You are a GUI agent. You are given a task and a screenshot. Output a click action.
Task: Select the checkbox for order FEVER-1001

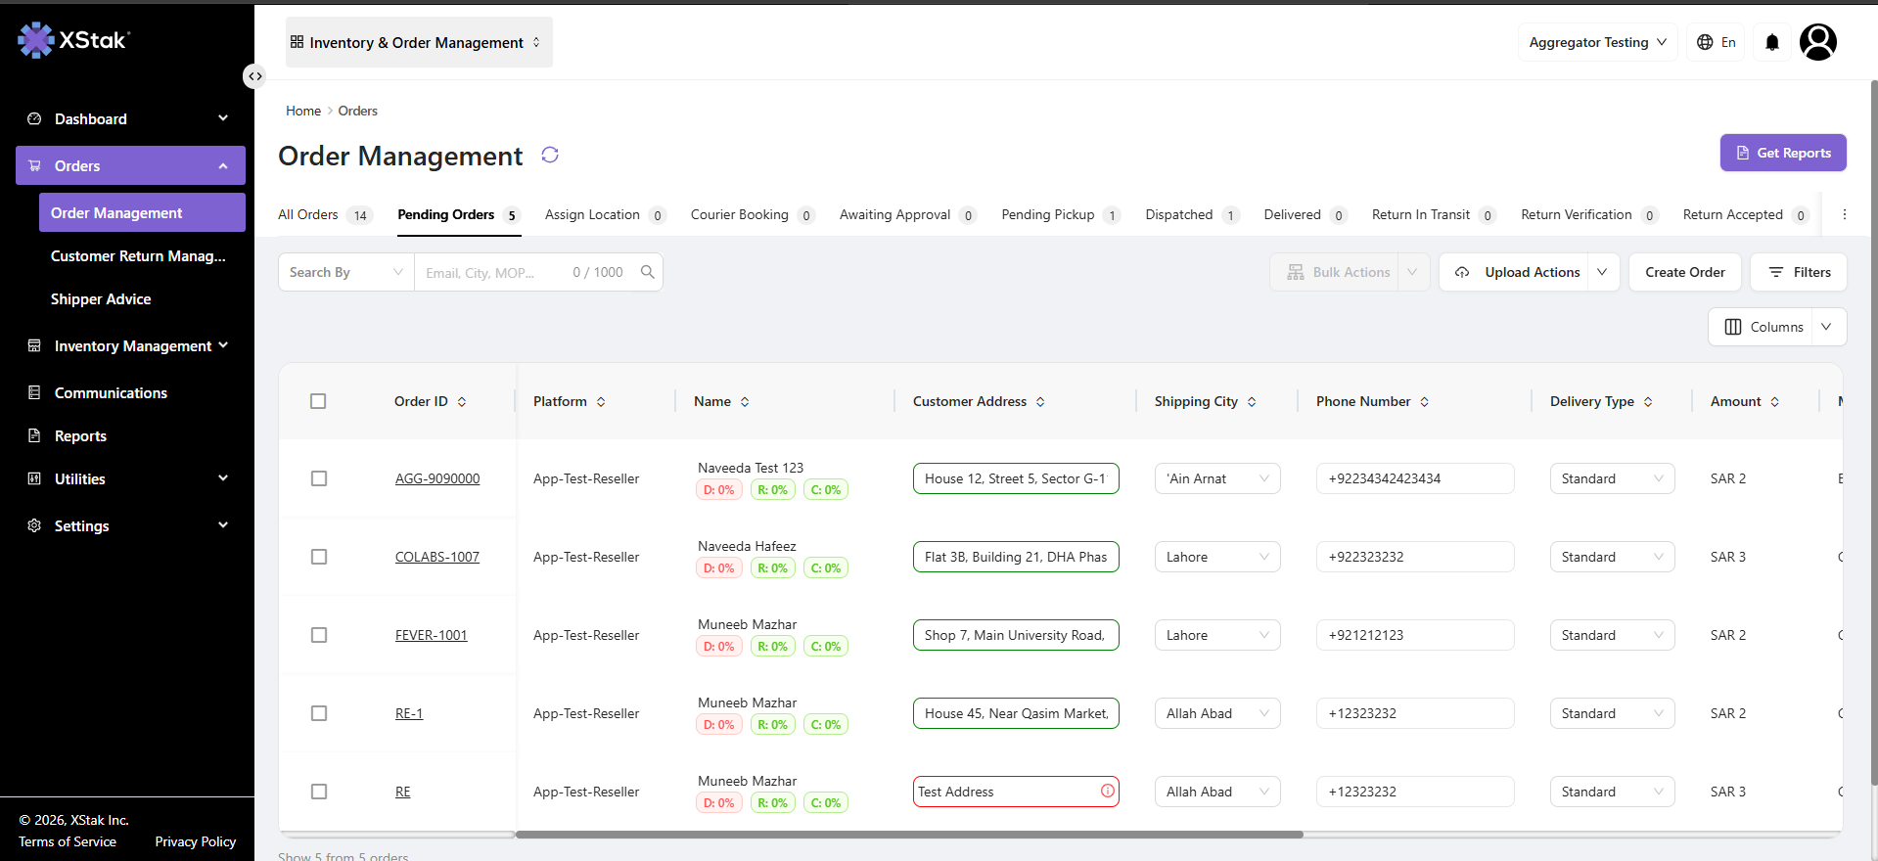tap(319, 635)
